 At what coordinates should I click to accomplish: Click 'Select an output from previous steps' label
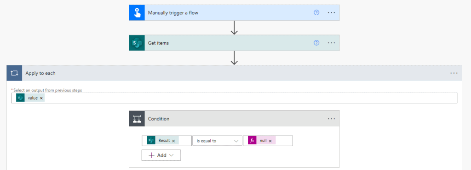(48, 90)
